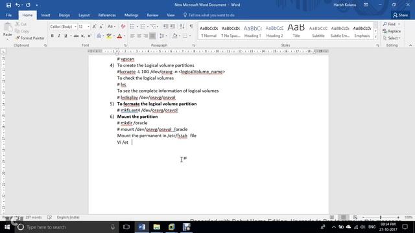Justify the paragraph text

tap(152, 36)
